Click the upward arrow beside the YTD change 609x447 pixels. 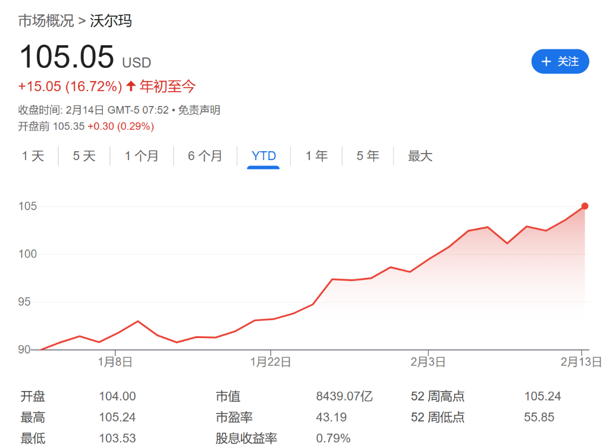130,86
